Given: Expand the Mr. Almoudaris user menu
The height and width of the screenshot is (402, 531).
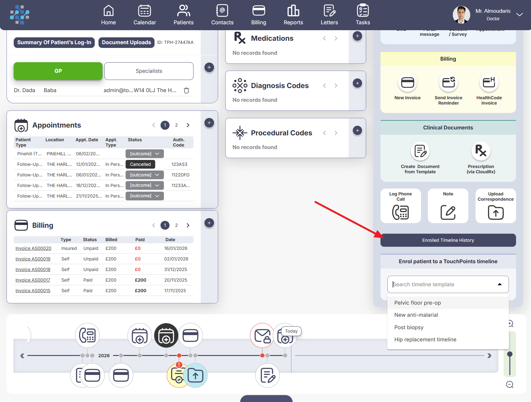Looking at the screenshot, I should point(519,15).
